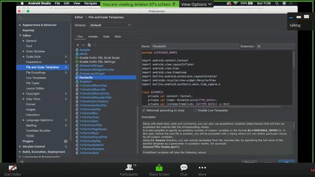Select Live Templates in the settings tree
The width and height of the screenshot is (315, 177).
pos(36,78)
